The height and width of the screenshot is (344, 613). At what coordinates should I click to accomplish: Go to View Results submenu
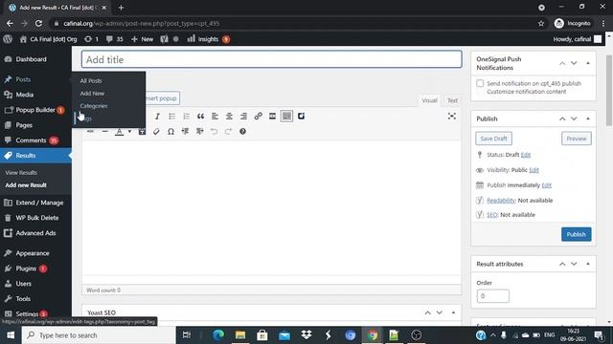click(21, 172)
